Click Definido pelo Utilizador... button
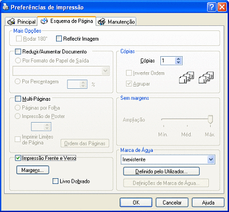This screenshot has width=229, height=212. [x=161, y=171]
